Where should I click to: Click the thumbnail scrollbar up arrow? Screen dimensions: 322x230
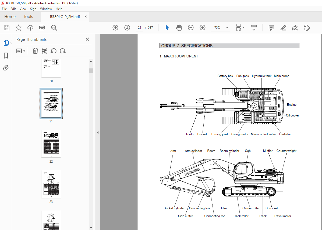tap(91, 61)
